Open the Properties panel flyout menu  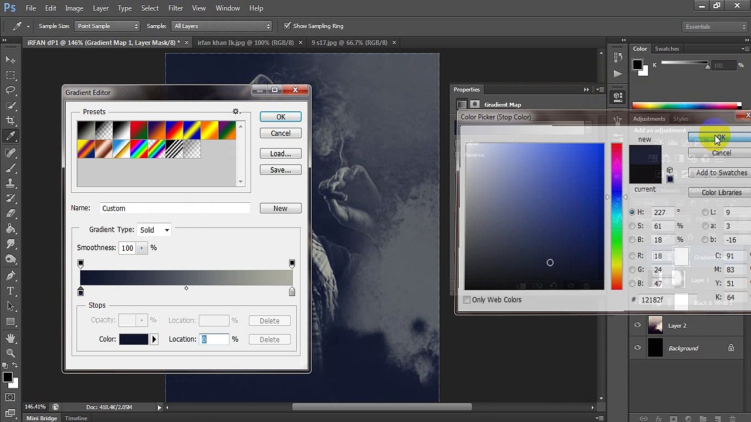[600, 90]
